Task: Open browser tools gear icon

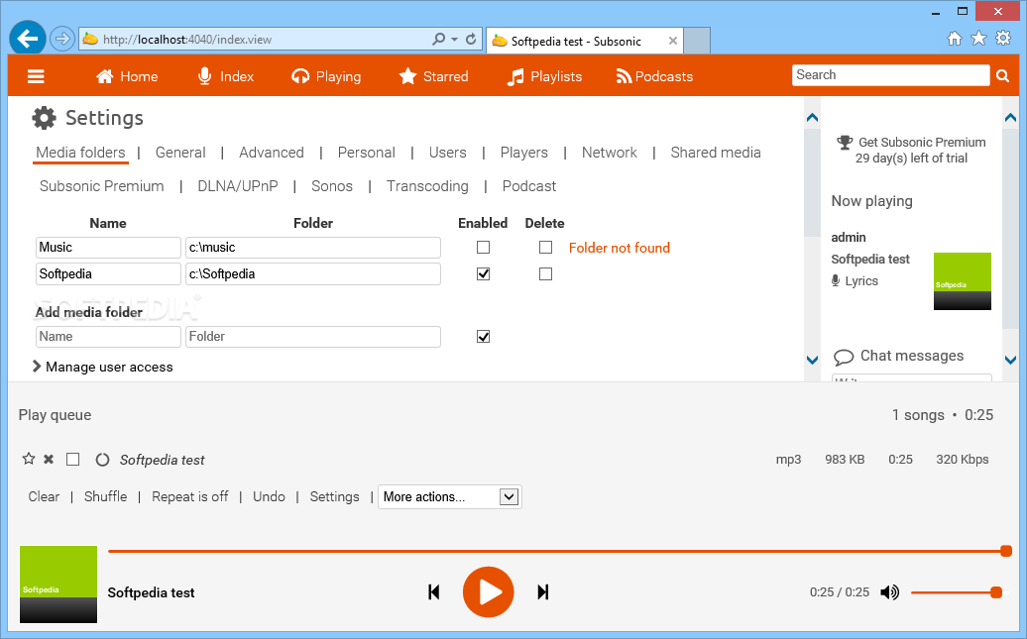Action: click(x=1003, y=38)
